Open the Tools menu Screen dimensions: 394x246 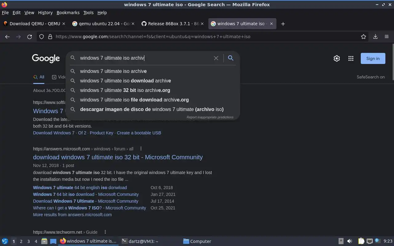coord(88,13)
